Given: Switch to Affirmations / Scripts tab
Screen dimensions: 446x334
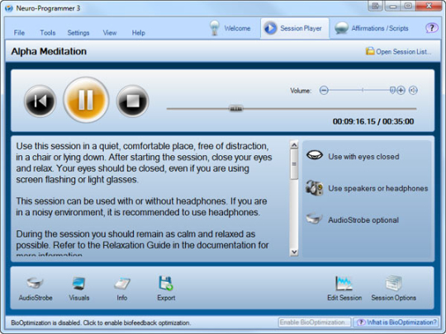Looking at the screenshot, I should pos(372,28).
